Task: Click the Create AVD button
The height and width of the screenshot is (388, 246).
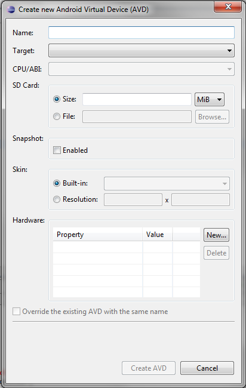Action: pyautogui.click(x=149, y=368)
